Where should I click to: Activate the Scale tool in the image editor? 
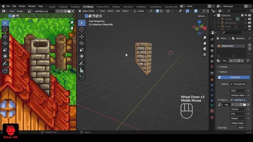coord(5,50)
